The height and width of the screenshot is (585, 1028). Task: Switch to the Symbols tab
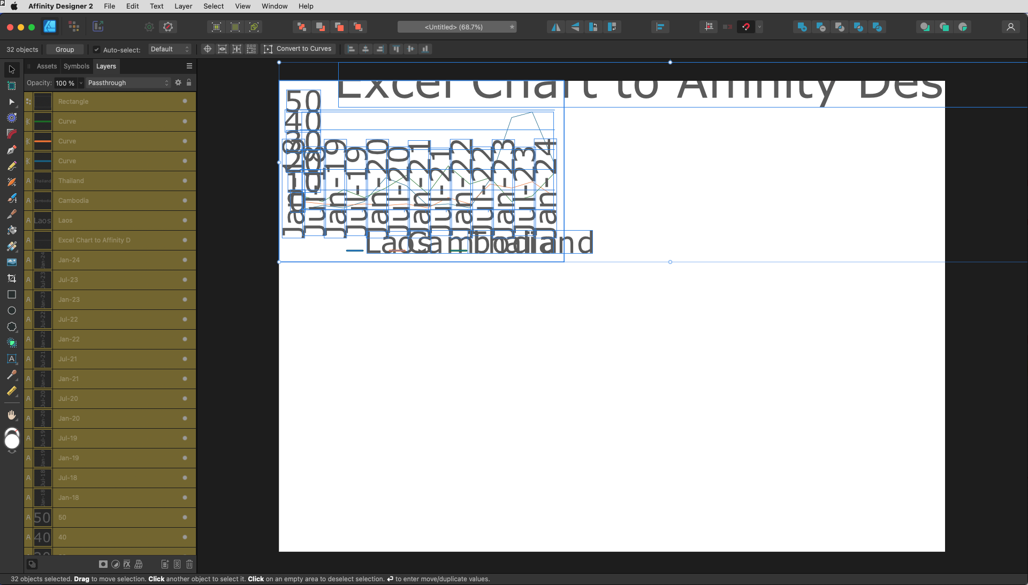[x=76, y=66]
